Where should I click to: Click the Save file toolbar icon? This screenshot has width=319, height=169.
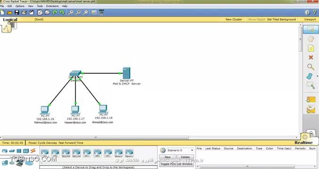(x=17, y=13)
